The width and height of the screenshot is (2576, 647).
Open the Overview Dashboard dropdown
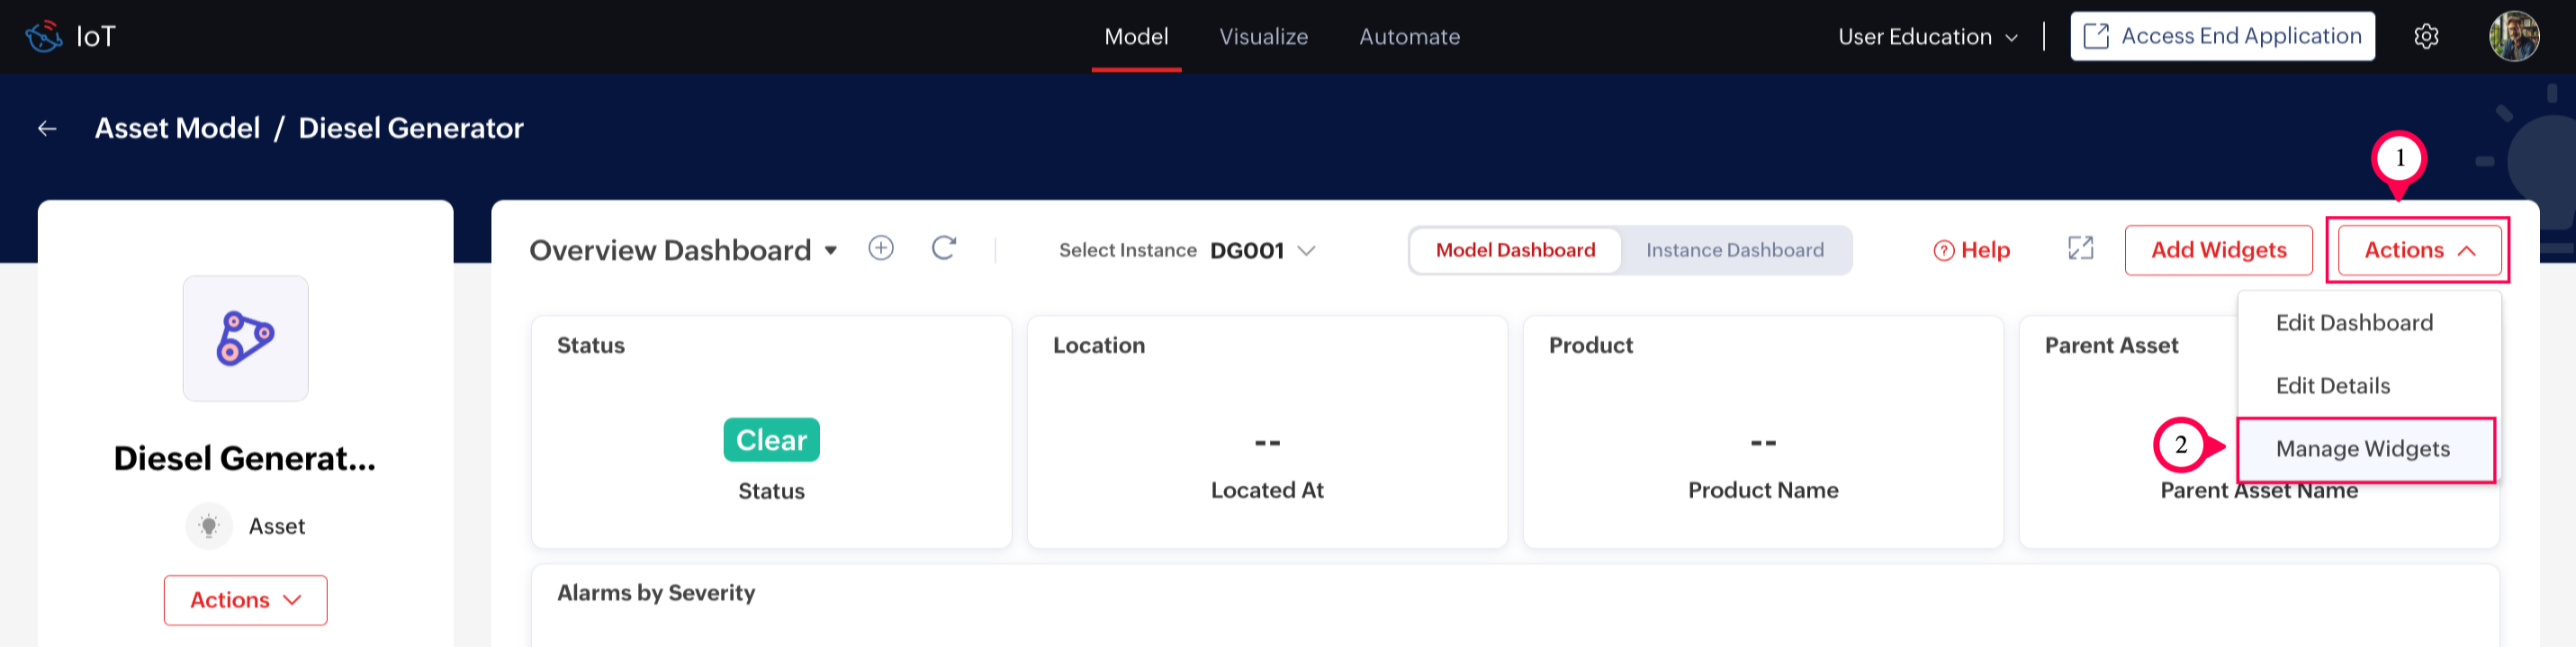pyautogui.click(x=831, y=250)
